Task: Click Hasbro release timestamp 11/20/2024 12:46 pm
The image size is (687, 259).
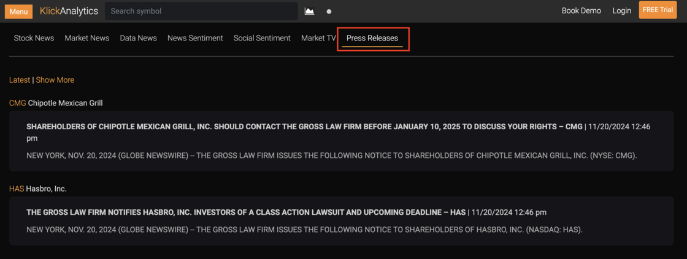Action: [x=509, y=212]
